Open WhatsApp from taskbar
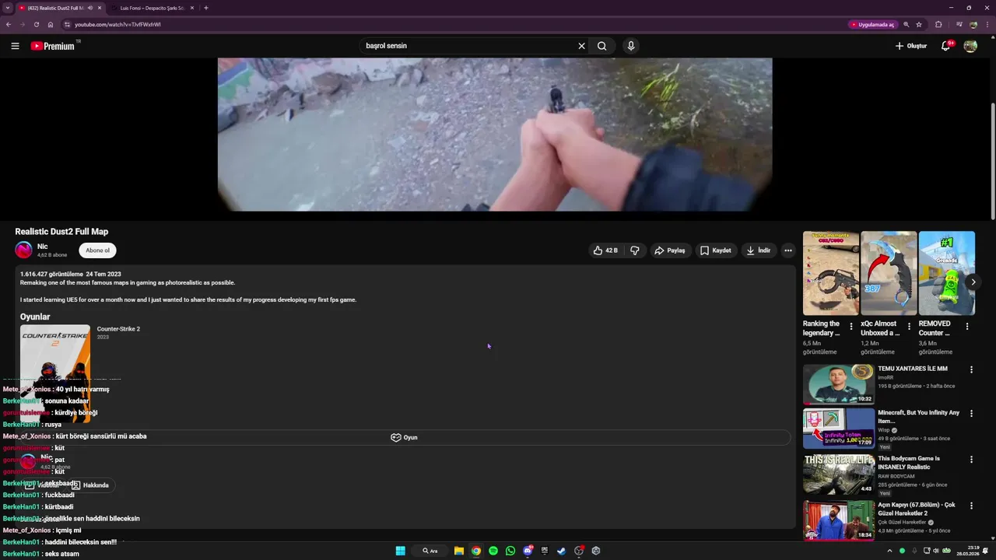Screen dimensions: 996x560 click(510, 551)
